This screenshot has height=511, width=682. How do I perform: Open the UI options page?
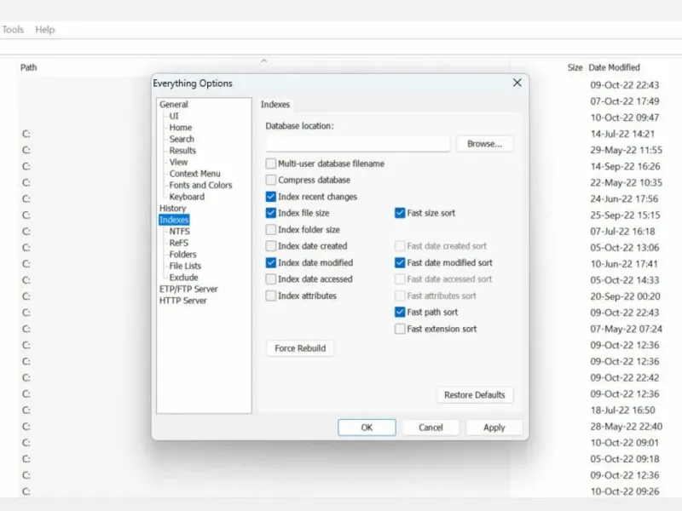174,116
